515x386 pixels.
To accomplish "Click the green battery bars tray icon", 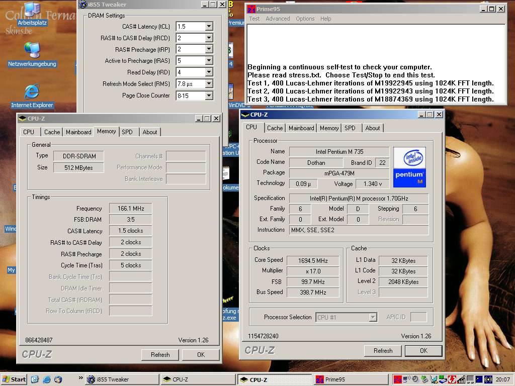I will coord(443,379).
